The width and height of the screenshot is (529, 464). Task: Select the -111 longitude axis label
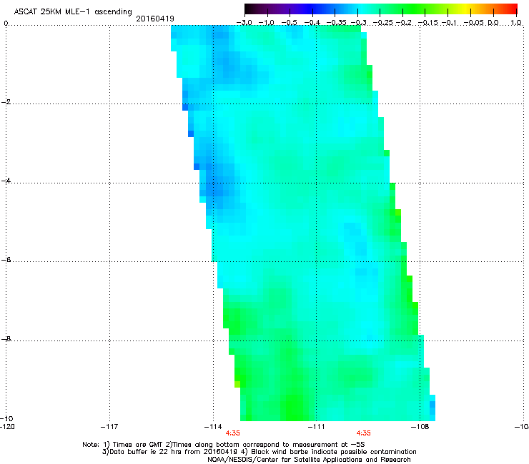pyautogui.click(x=316, y=427)
